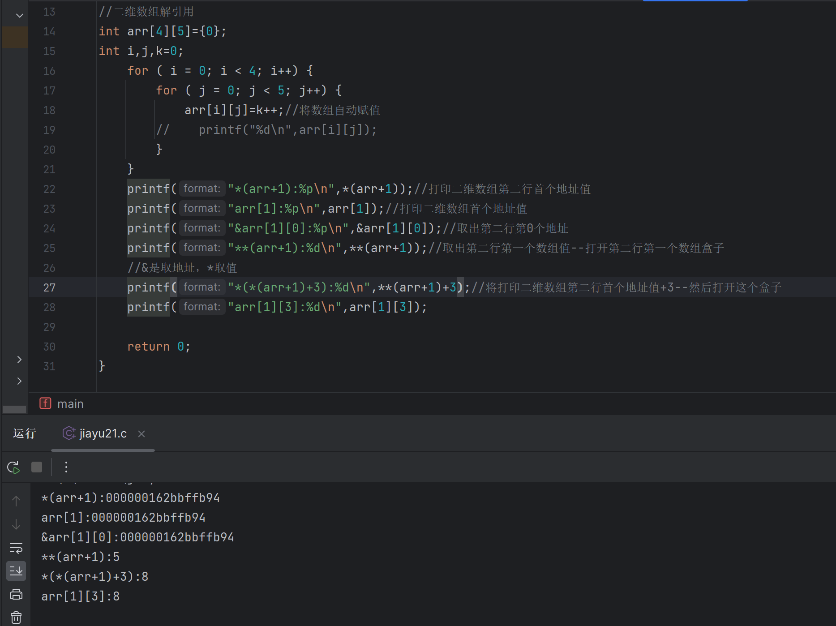This screenshot has height=626, width=836.
Task: Click the format: hint on line 28
Action: coord(202,307)
